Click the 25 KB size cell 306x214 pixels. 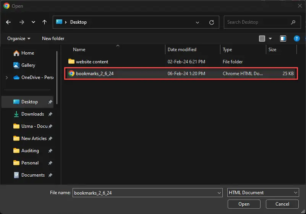coord(288,74)
